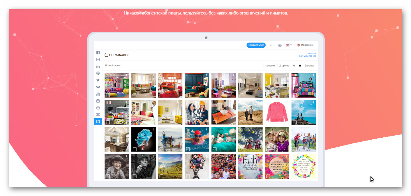
Task: Open the VK section in sidebar
Action: [98, 87]
